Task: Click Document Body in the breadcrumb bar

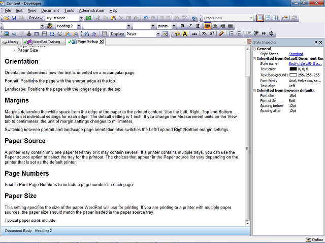Action: tap(18, 231)
